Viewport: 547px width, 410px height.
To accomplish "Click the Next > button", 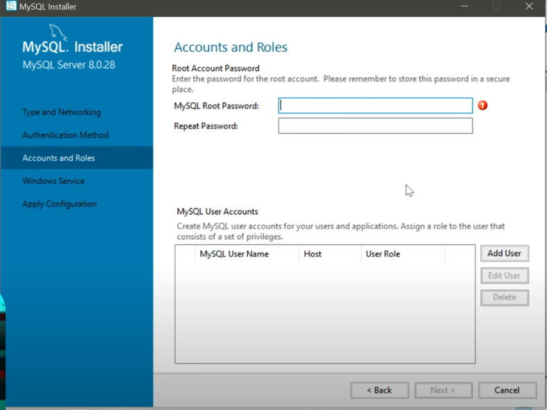I will 443,390.
